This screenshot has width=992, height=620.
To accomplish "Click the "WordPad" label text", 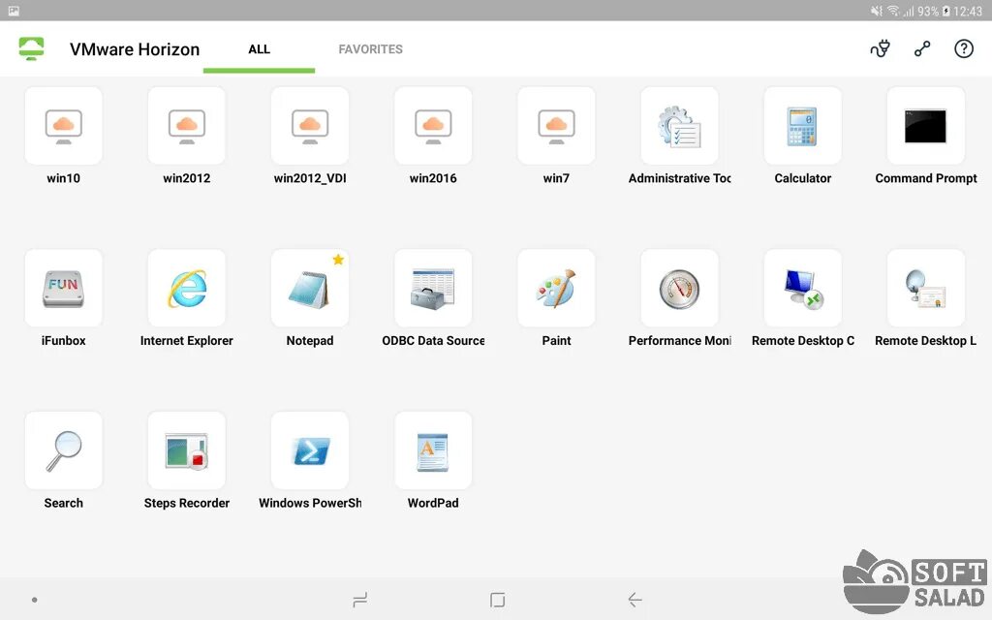I will coord(433,504).
